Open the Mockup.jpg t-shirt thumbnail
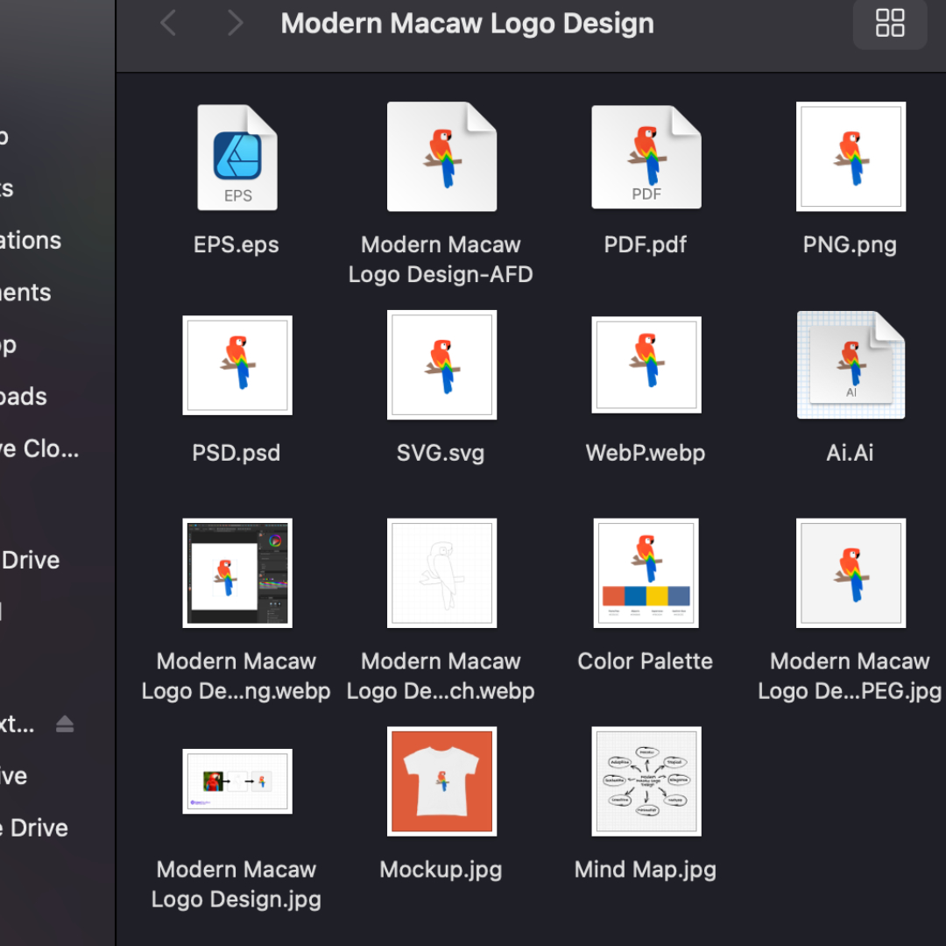 [x=441, y=780]
